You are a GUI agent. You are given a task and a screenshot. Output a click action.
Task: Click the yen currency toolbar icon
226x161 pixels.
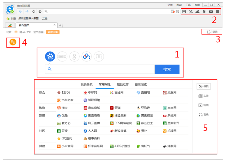click(204, 11)
